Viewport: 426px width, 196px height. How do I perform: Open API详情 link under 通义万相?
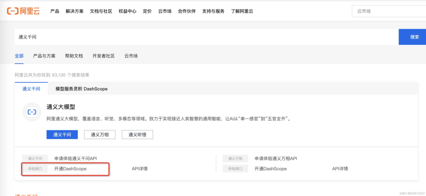[x=340, y=169]
